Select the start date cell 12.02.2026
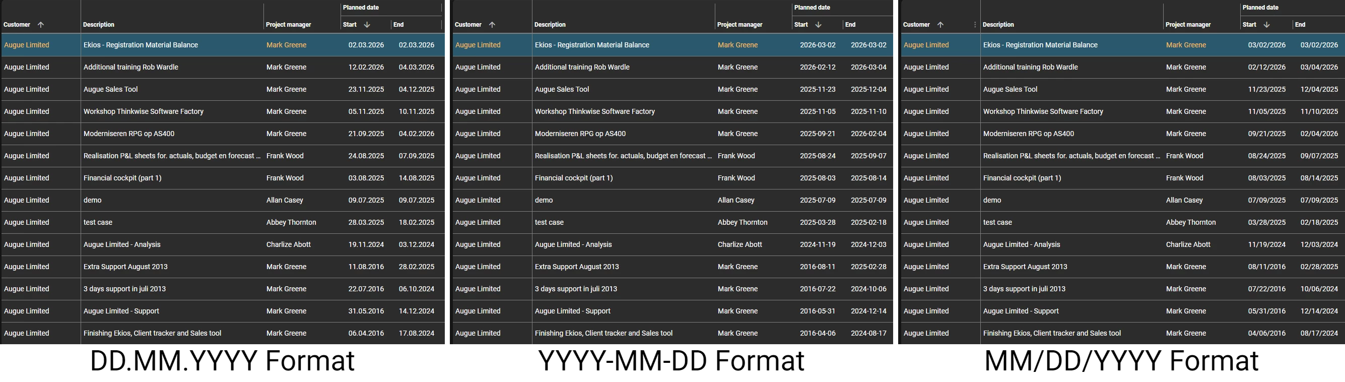Image resolution: width=1345 pixels, height=382 pixels. click(x=366, y=67)
